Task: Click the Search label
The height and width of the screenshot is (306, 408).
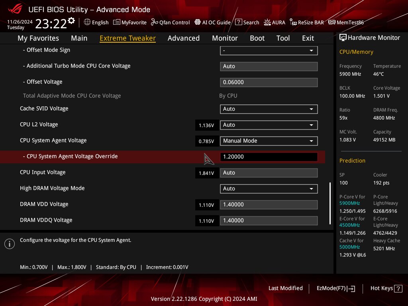Action: point(251,22)
